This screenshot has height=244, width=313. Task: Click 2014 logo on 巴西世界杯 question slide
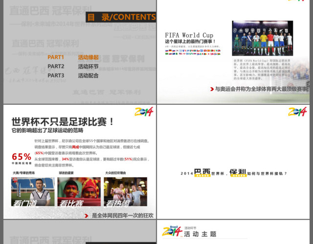pos(297,112)
